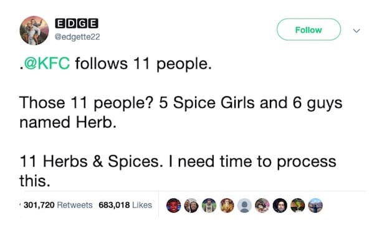Click the last liker avatar against a blue sky
Viewport: 374px width, 247px height.
(x=315, y=205)
